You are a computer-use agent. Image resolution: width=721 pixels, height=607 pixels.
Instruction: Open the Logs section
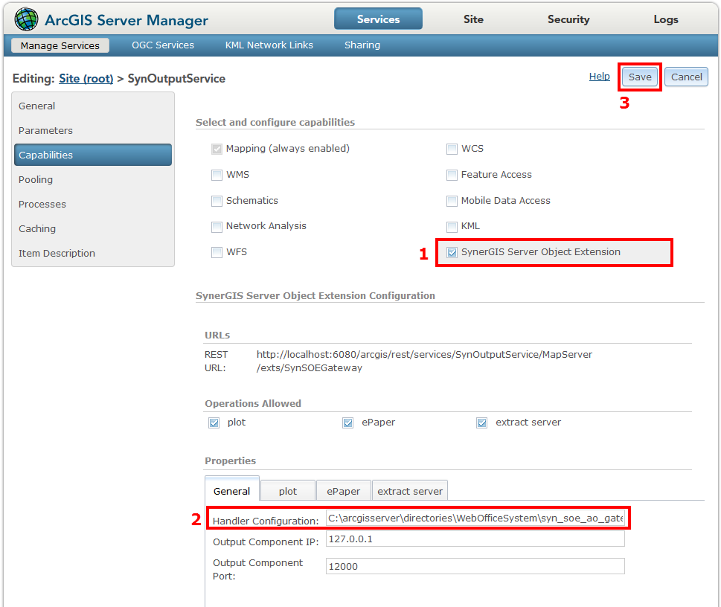(x=665, y=19)
